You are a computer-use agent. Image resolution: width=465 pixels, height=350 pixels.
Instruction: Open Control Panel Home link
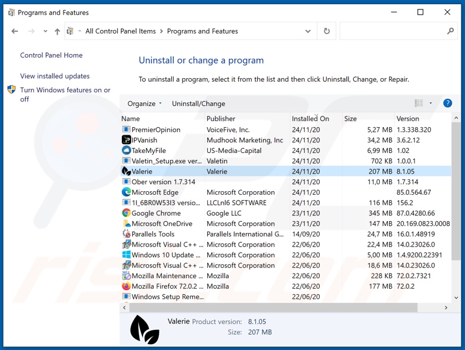click(x=51, y=55)
